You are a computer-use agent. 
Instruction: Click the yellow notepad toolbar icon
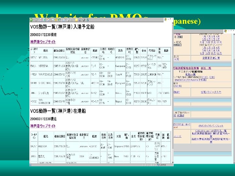76,20
